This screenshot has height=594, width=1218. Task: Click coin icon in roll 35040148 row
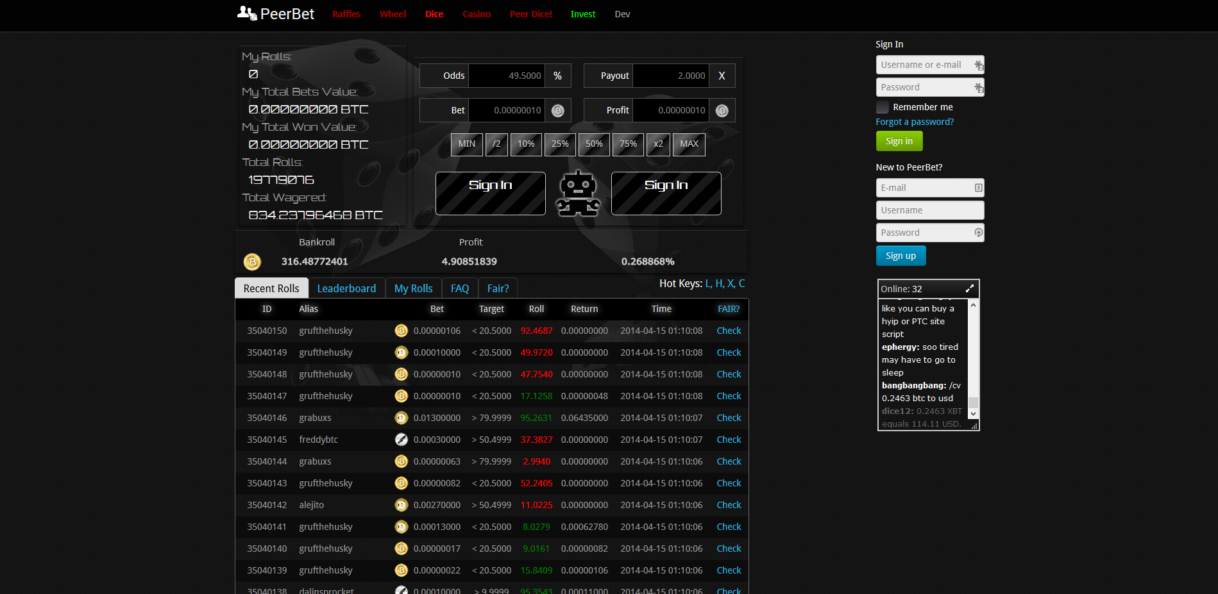pyautogui.click(x=402, y=374)
